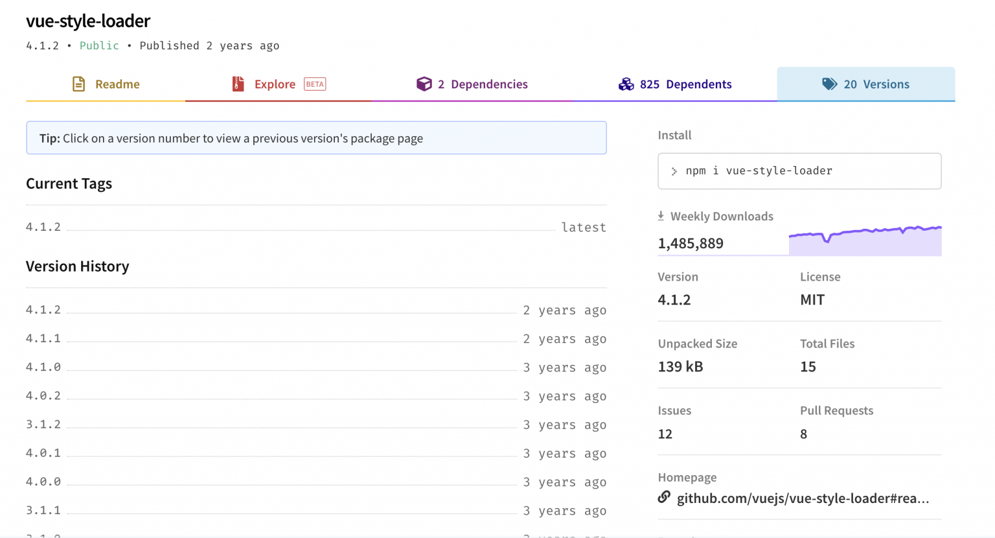Screen dimensions: 995x538
Task: Click the package title vue-style-loader
Action: [87, 21]
